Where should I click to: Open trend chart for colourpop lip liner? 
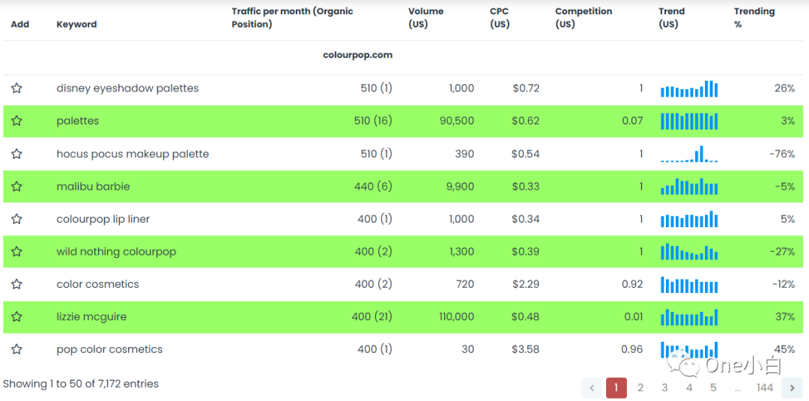click(x=689, y=219)
